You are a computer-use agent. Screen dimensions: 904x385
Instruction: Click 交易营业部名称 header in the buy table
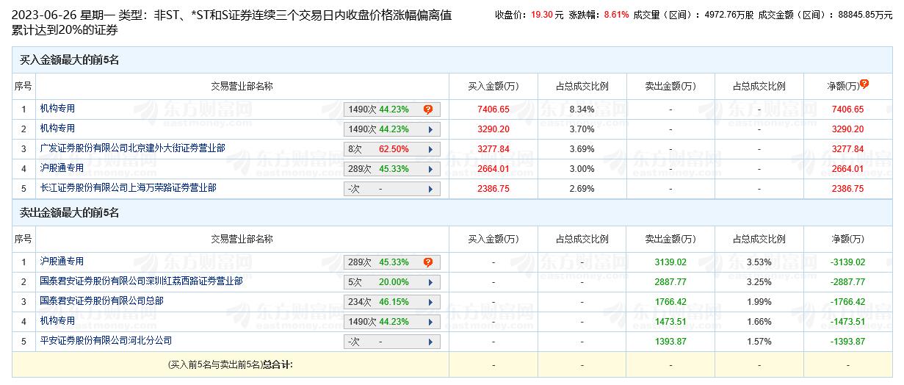(x=242, y=86)
